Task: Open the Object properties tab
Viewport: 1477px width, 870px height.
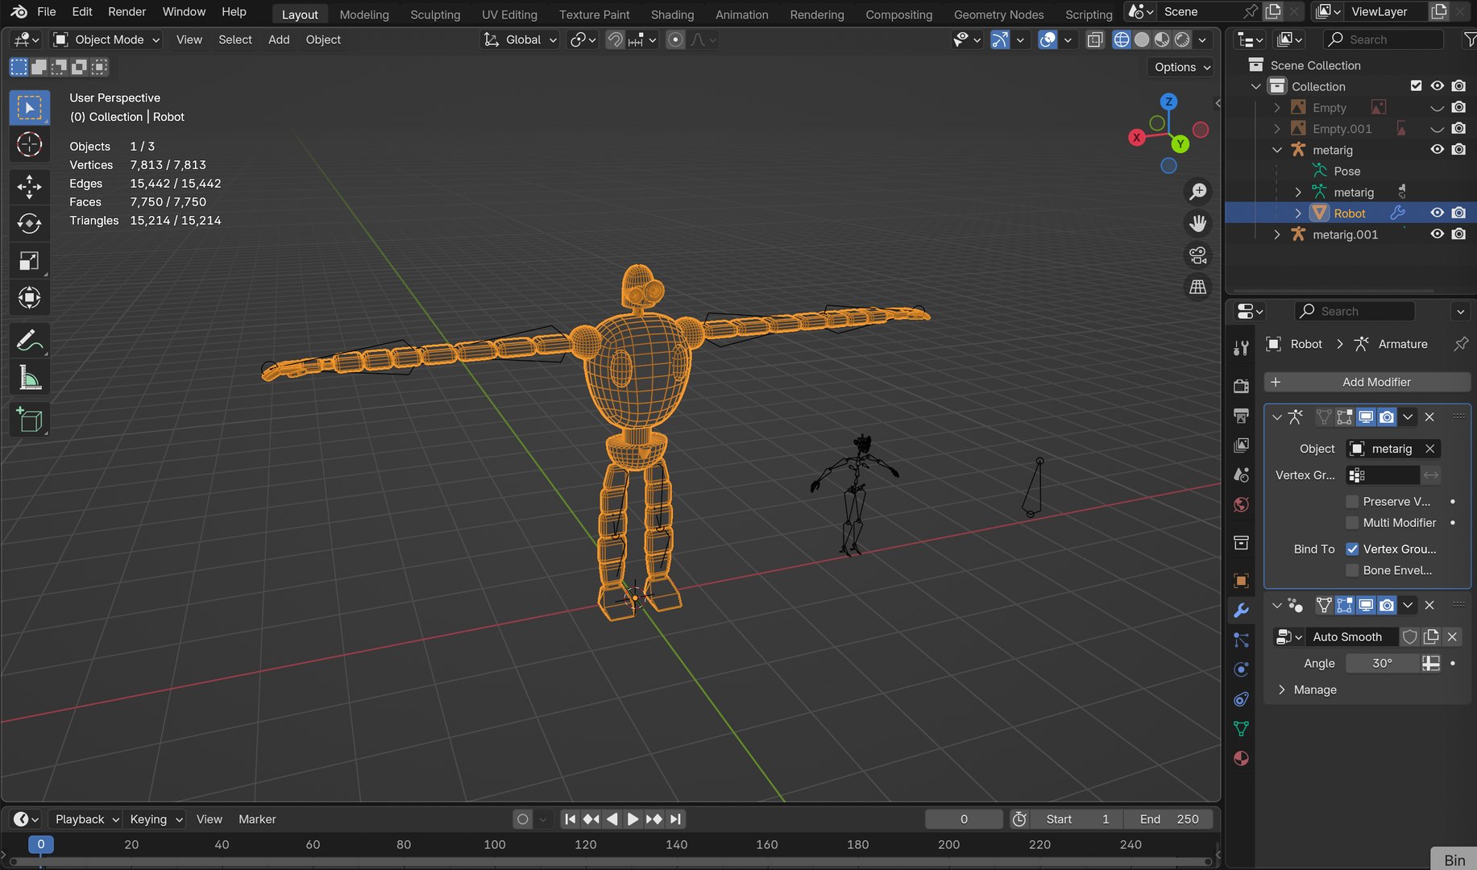Action: coord(1241,581)
